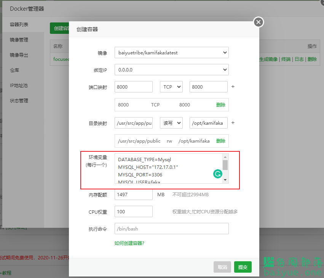
Task: Click the 内存配额 memory input field
Action: click(x=133, y=195)
